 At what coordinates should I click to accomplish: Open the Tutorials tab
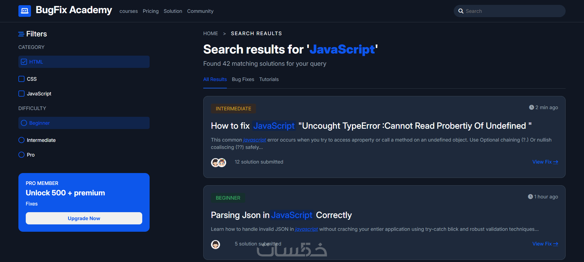(x=269, y=79)
